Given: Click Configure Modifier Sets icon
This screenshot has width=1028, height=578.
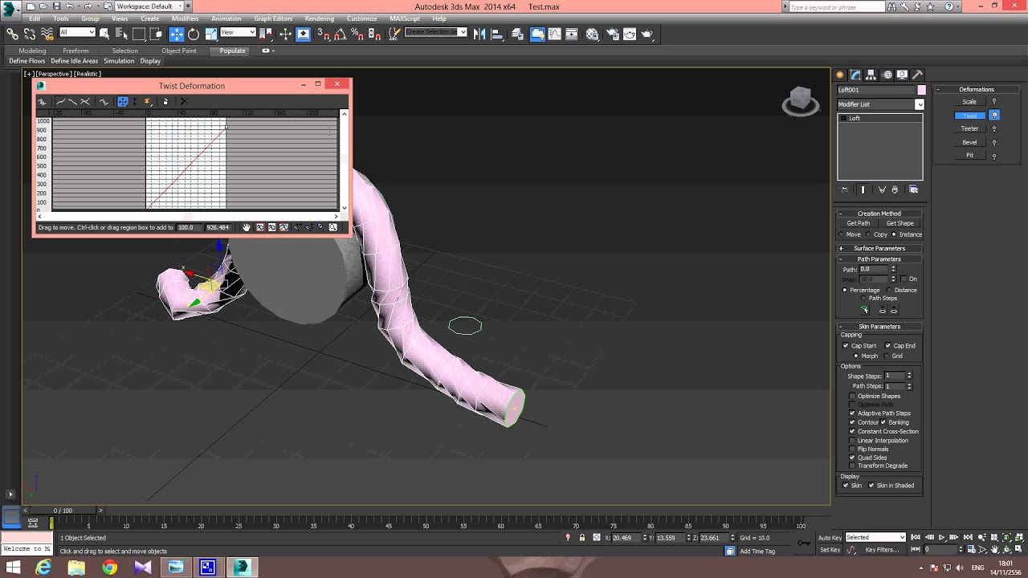Looking at the screenshot, I should tap(913, 189).
